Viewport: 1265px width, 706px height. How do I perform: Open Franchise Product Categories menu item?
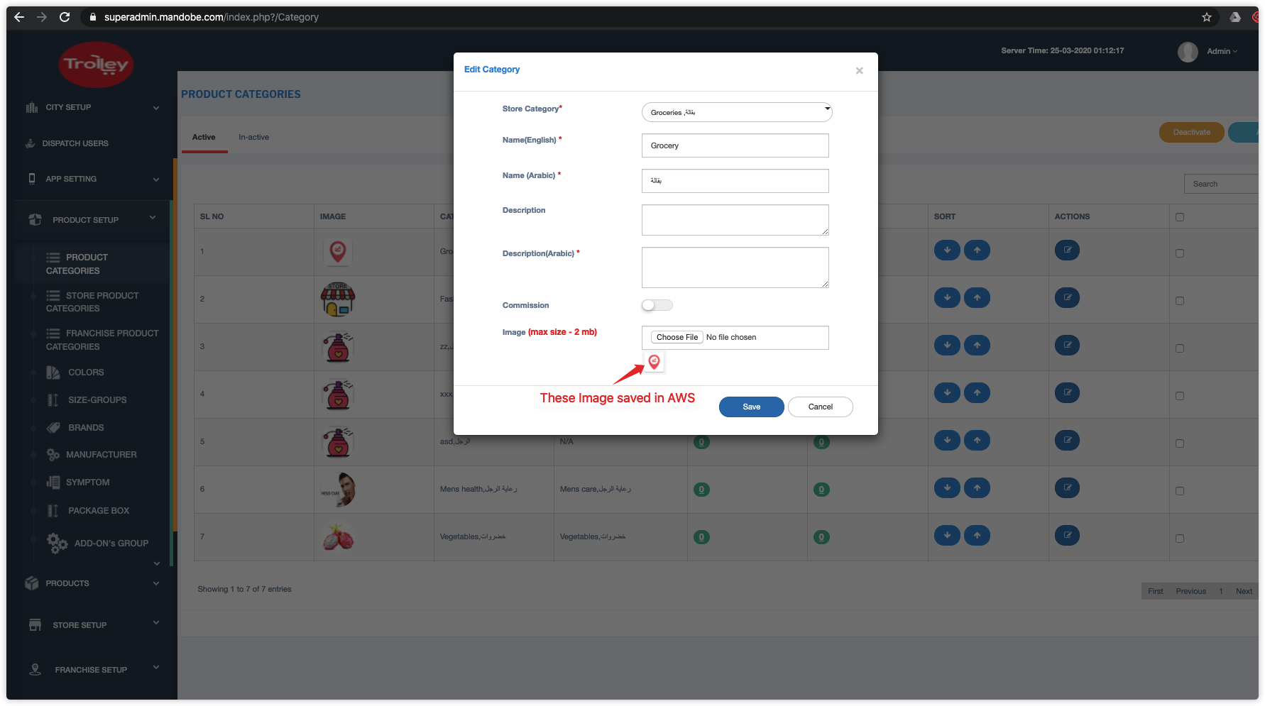click(102, 340)
